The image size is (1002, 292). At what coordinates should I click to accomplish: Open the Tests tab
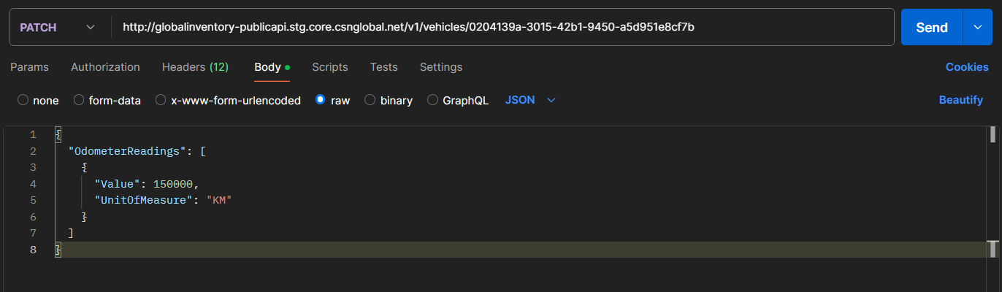(384, 67)
